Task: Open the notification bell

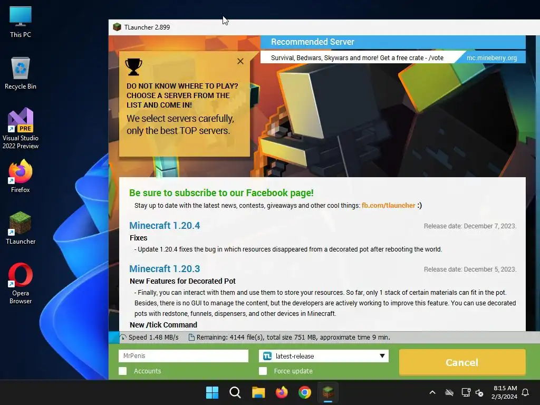Action: (525, 392)
